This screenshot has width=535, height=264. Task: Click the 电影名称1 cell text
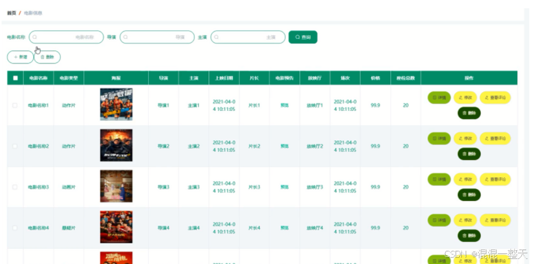click(38, 106)
